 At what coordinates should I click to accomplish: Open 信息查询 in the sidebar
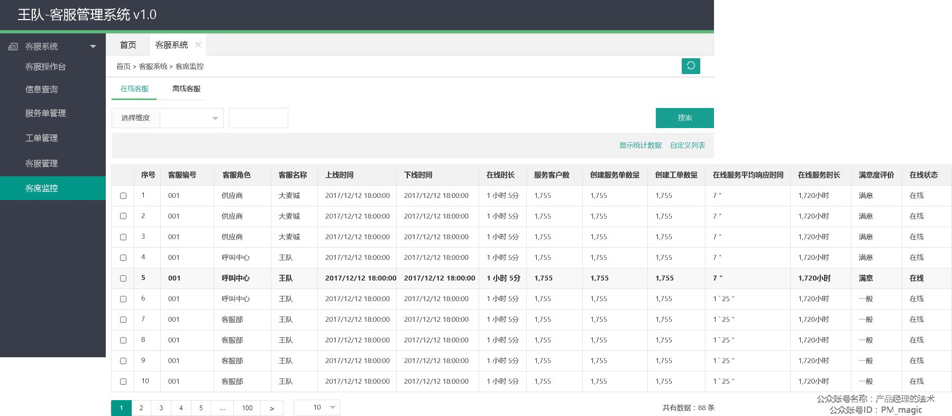[41, 89]
